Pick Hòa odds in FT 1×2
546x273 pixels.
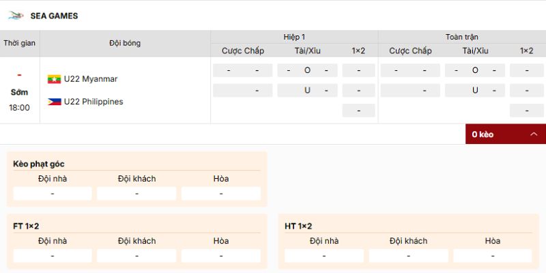220,256
